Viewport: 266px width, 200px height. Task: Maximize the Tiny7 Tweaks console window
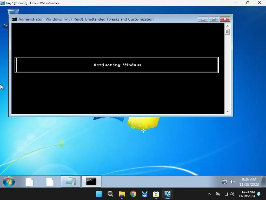214,19
